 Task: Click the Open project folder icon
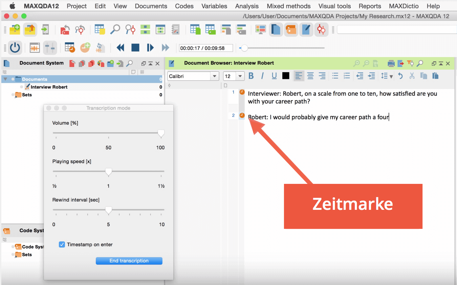tap(30, 30)
